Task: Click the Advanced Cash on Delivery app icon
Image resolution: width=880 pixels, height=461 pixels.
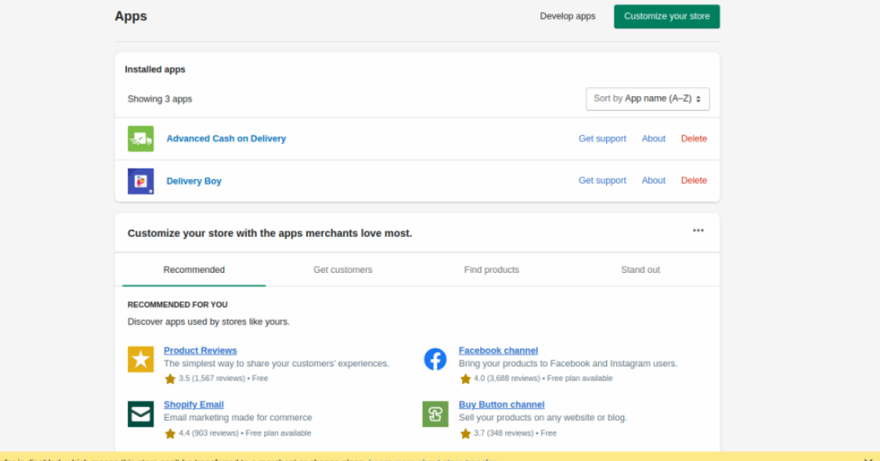Action: click(140, 138)
